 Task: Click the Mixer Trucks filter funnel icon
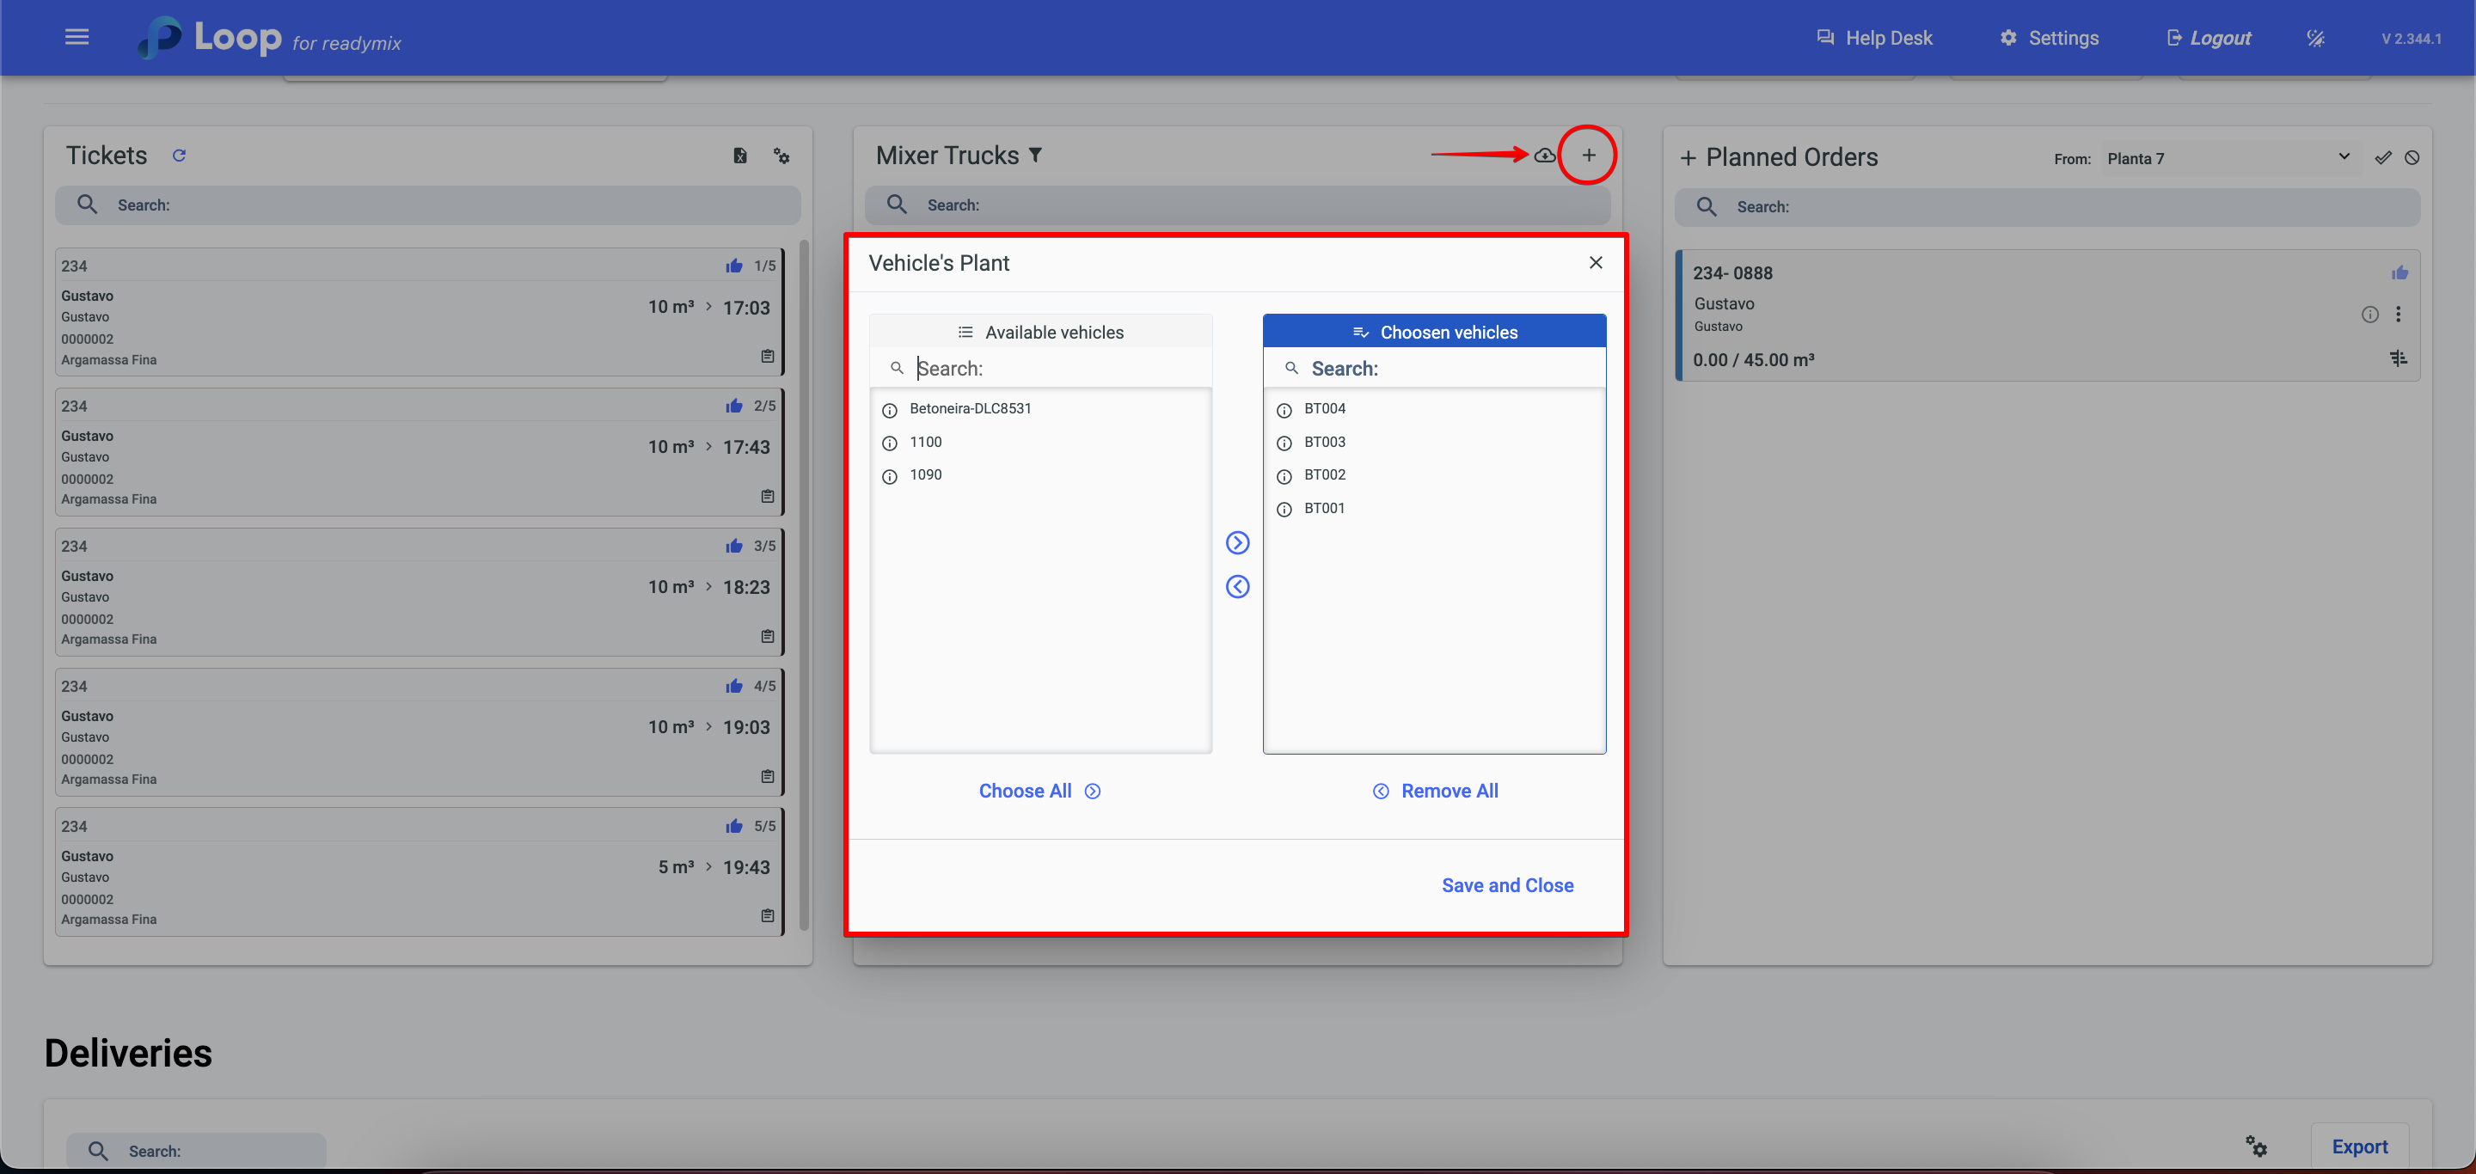coord(1035,156)
